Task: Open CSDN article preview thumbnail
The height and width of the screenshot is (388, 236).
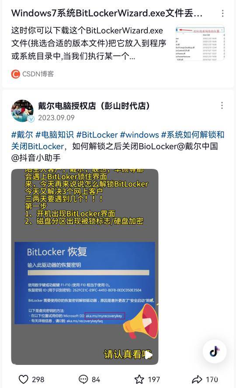Action: (x=200, y=44)
